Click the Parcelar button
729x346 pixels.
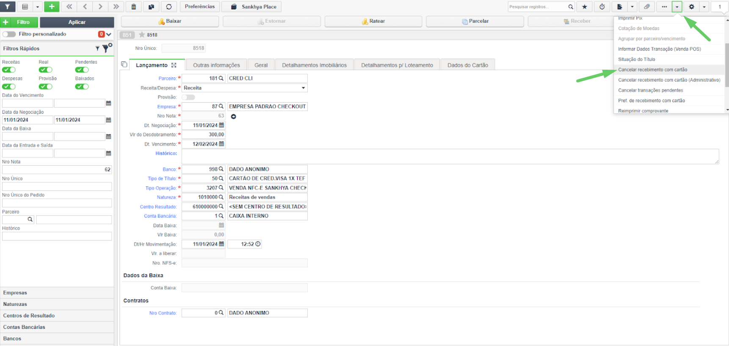[475, 21]
